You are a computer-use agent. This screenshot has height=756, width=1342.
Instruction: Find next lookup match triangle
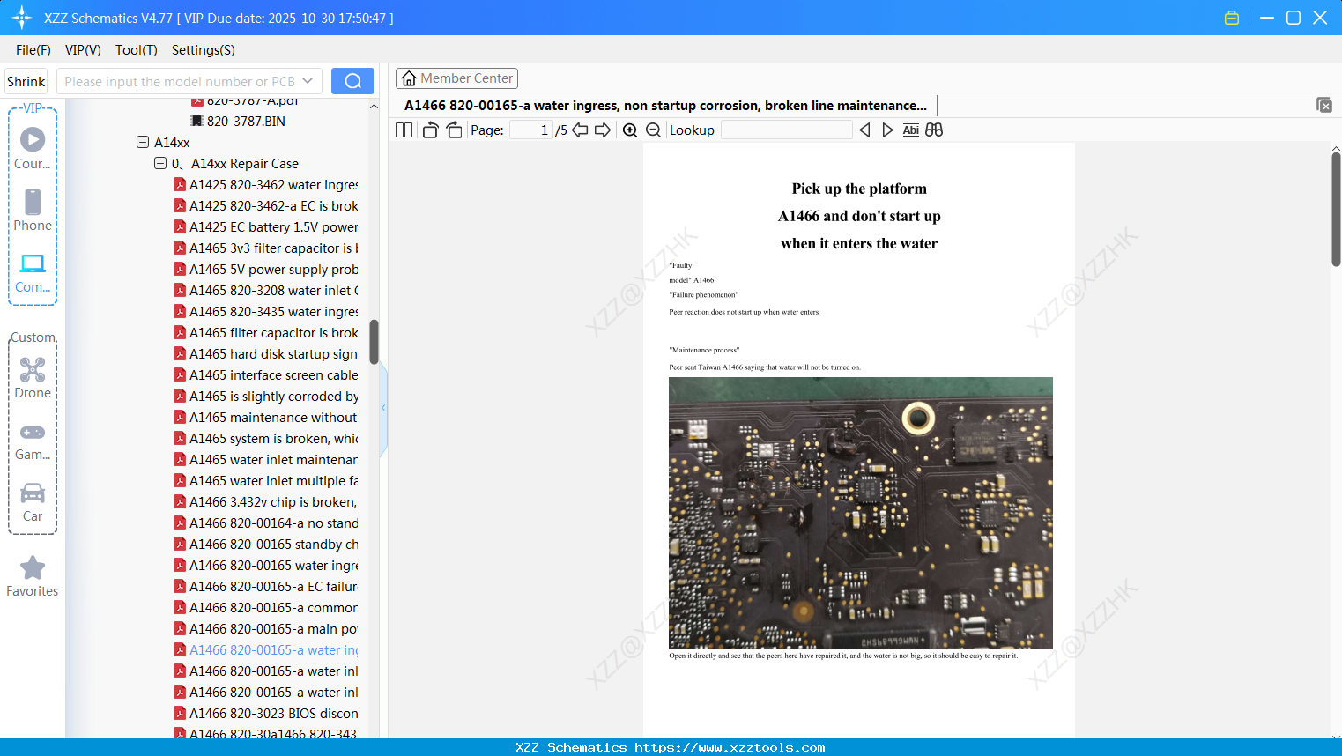coord(887,130)
